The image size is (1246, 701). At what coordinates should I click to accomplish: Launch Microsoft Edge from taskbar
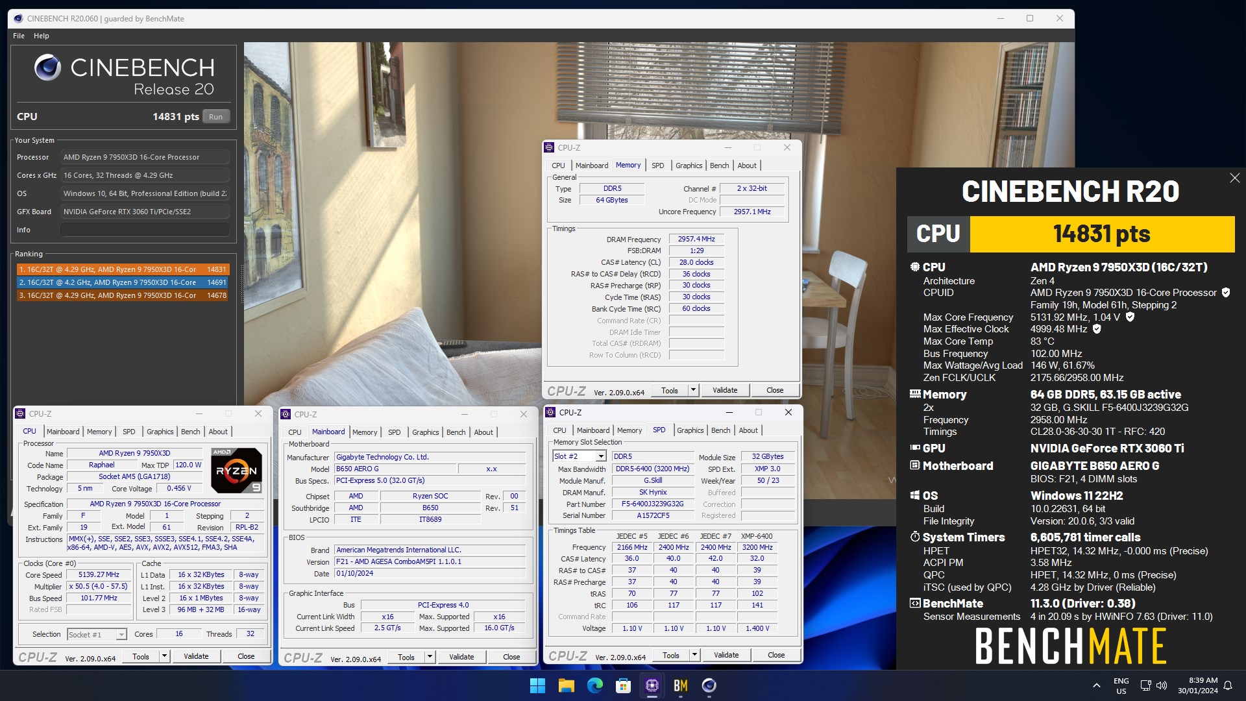tap(594, 685)
